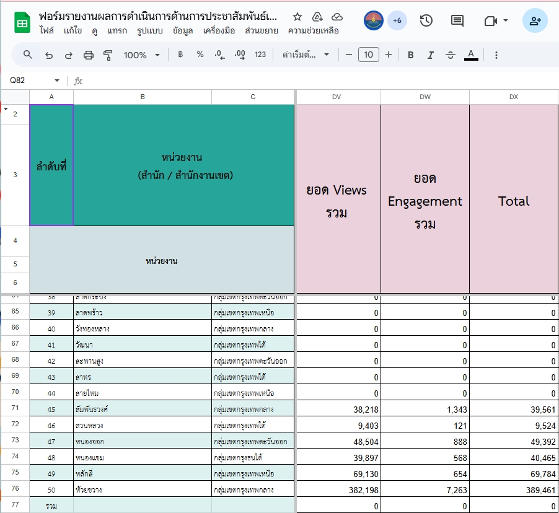Image resolution: width=559 pixels, height=513 pixels.
Task: Click the undo arrow
Action: click(x=49, y=55)
